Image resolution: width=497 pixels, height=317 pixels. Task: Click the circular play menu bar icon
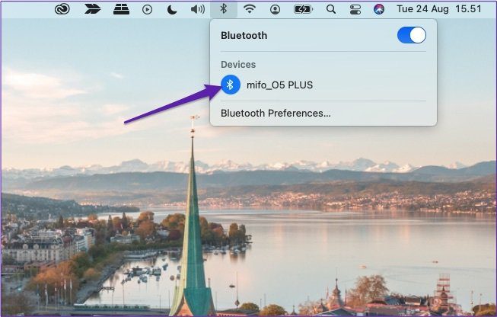click(x=147, y=9)
